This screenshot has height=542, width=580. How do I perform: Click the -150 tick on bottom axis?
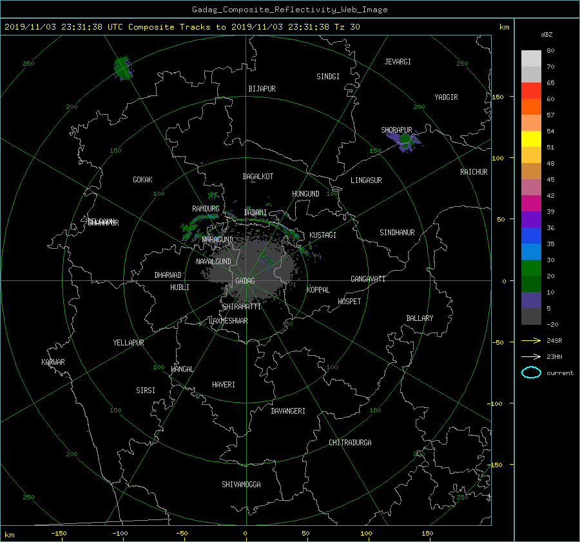click(59, 533)
